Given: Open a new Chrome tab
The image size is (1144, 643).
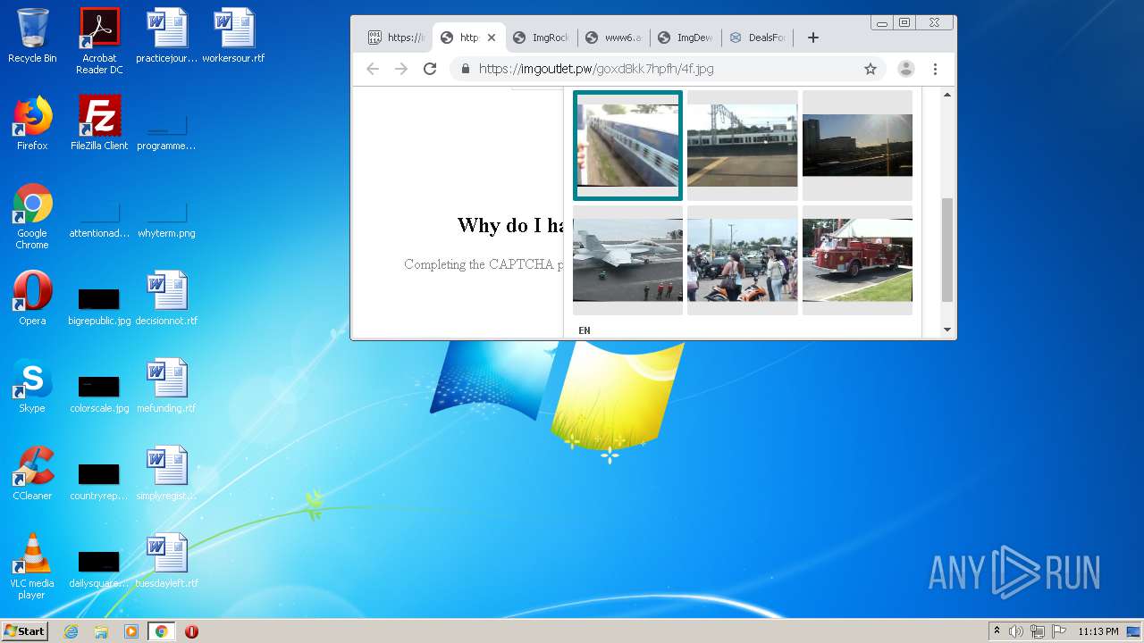Looking at the screenshot, I should 812,38.
